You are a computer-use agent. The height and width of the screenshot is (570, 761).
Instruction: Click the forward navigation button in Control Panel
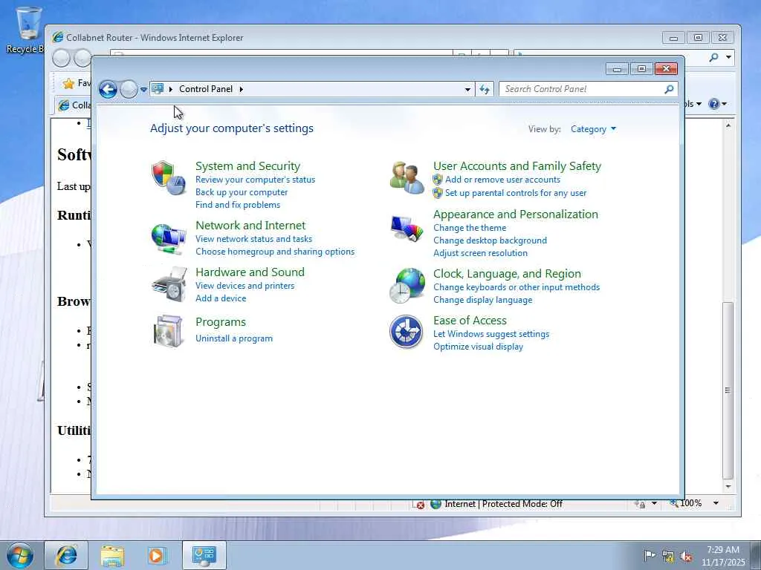point(129,89)
